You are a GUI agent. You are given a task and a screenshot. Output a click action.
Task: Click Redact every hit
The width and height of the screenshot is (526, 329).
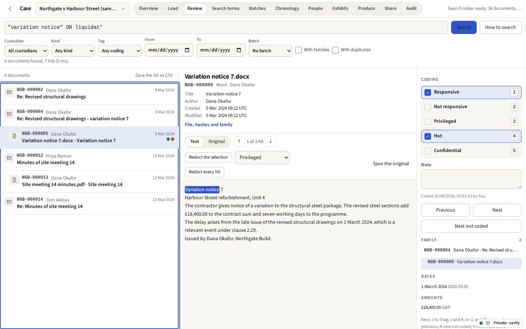point(205,172)
